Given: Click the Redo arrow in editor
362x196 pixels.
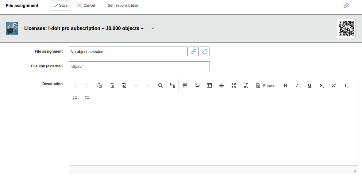Looking at the screenshot, I should [148, 85].
